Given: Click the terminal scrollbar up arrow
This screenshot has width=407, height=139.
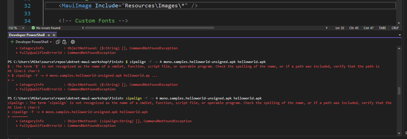Looking at the screenshot, I should pyautogui.click(x=399, y=48).
